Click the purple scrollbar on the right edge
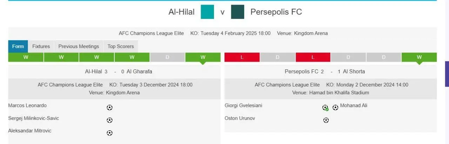Image resolution: width=449 pixels, height=144 pixels. [x=447, y=74]
